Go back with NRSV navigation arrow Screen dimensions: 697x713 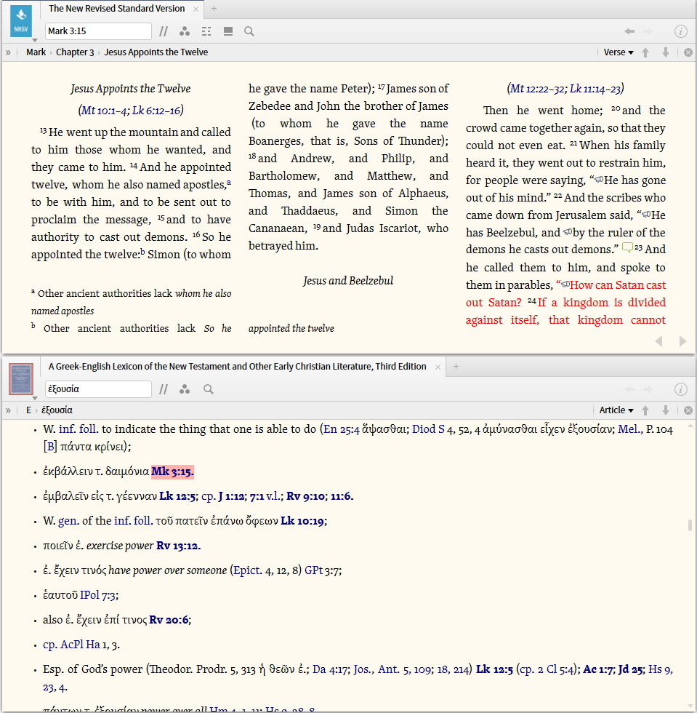coord(629,31)
